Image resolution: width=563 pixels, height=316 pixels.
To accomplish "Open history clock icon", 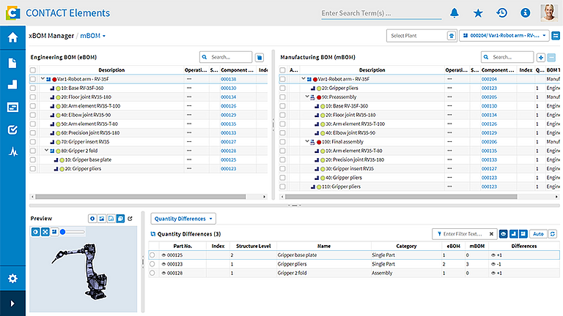I will click(501, 13).
